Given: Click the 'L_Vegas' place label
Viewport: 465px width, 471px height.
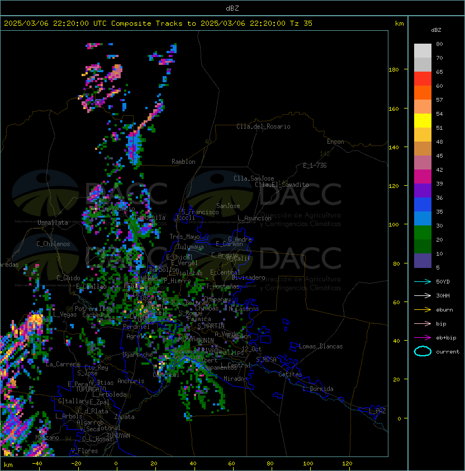Looking at the screenshot, I should (65, 314).
